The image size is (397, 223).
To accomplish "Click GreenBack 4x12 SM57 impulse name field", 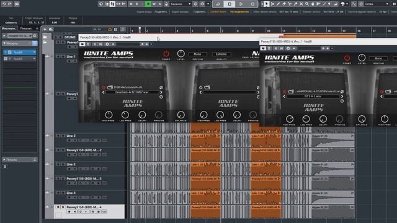I will point(132,92).
